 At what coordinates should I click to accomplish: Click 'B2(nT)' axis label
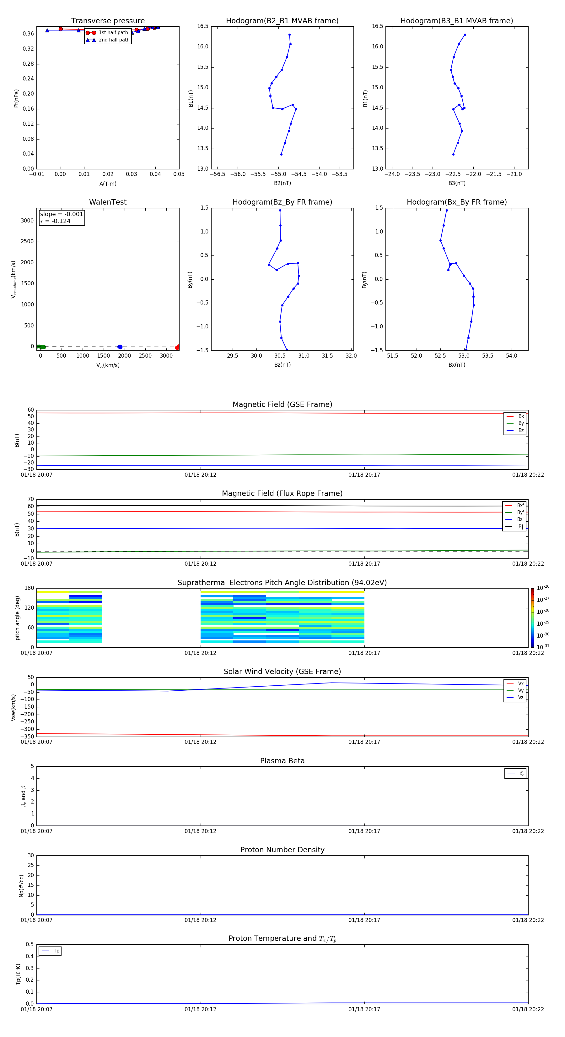[x=282, y=183]
